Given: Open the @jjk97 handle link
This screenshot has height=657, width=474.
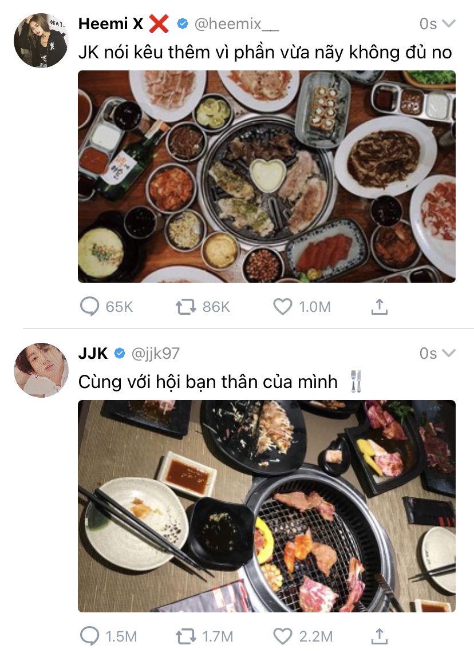Looking at the screenshot, I should click(156, 354).
